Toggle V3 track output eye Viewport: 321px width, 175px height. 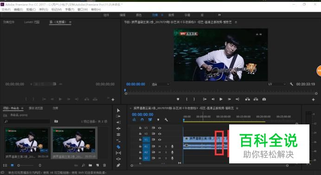(x=160, y=128)
